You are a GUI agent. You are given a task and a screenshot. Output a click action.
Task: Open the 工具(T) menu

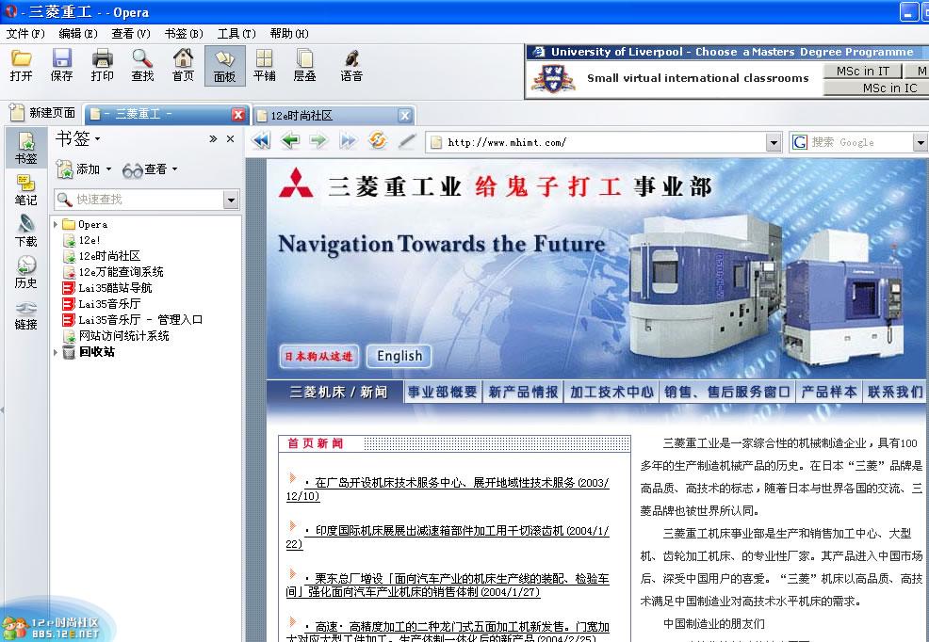[x=235, y=33]
